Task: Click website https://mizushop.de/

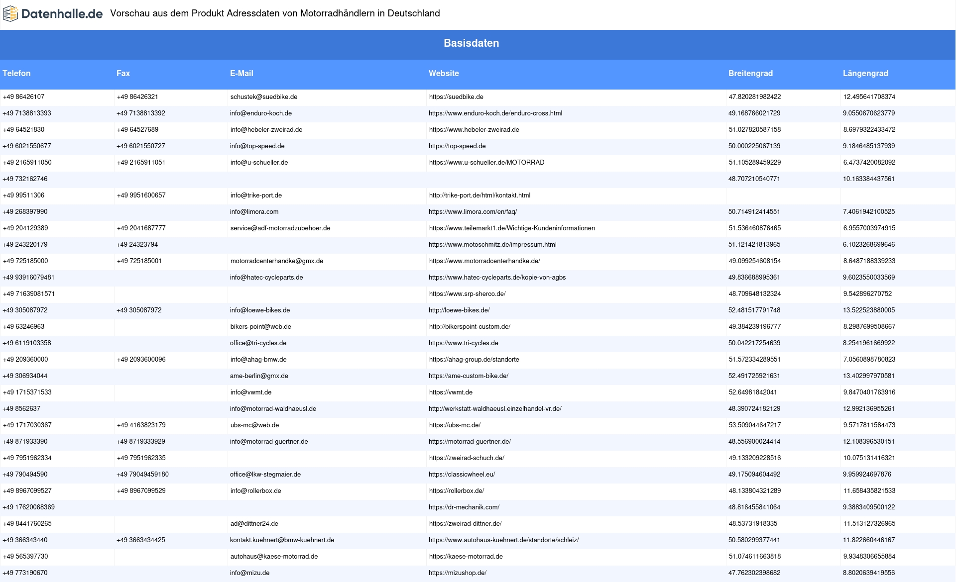Action: tap(458, 573)
